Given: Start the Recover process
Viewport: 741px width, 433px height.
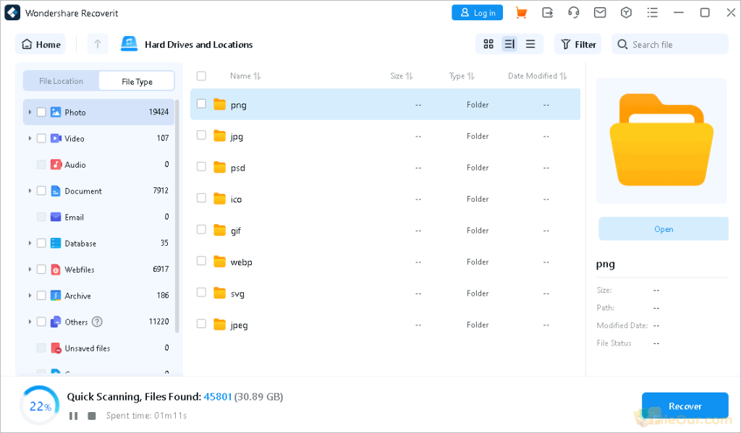Looking at the screenshot, I should click(x=685, y=406).
